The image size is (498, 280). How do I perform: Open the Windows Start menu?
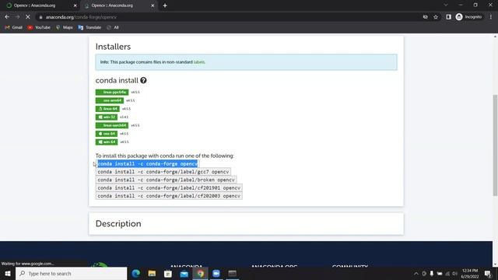(x=7, y=273)
